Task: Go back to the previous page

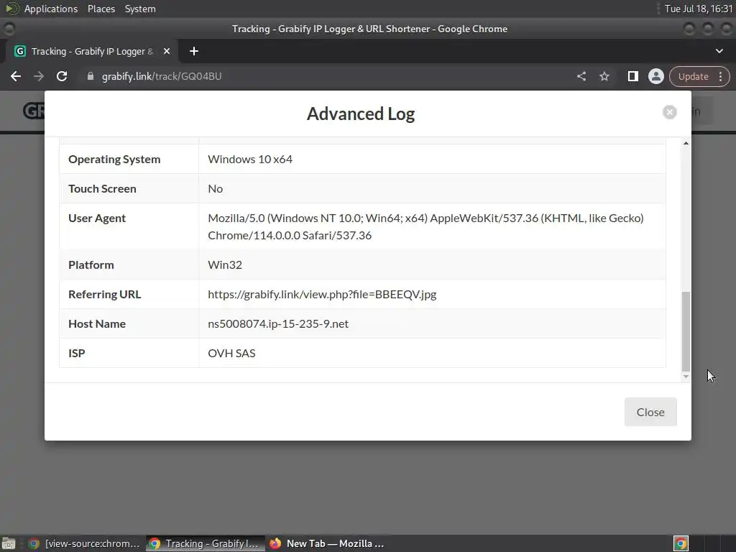Action: (16, 76)
